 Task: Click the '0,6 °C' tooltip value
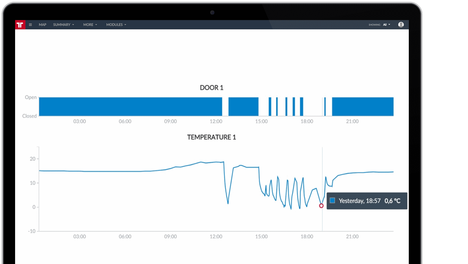coord(393,201)
